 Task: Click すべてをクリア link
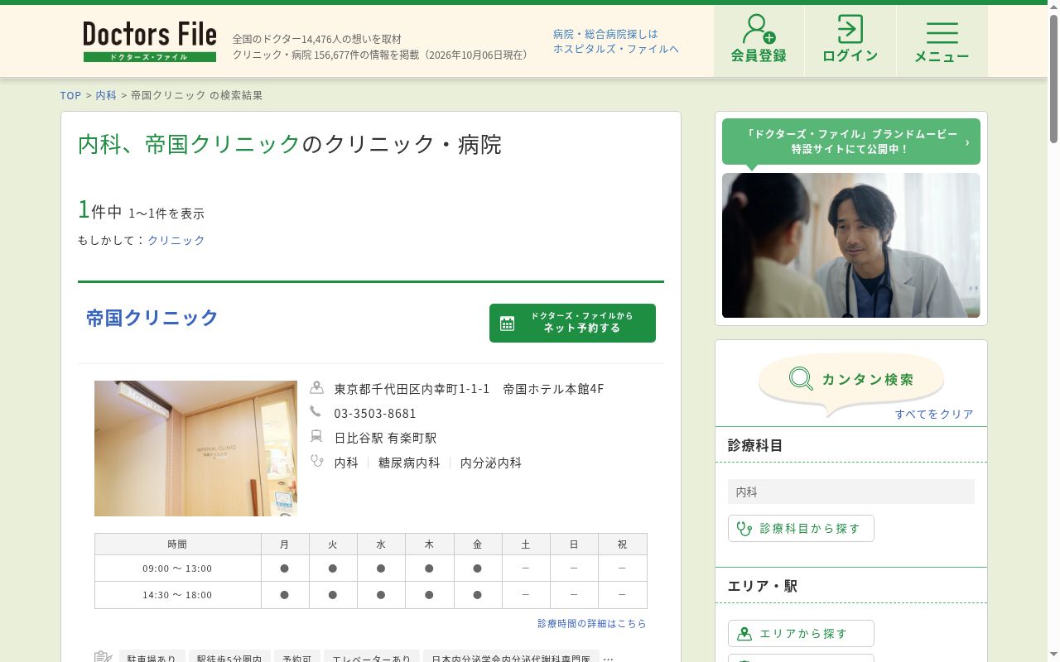(x=934, y=414)
